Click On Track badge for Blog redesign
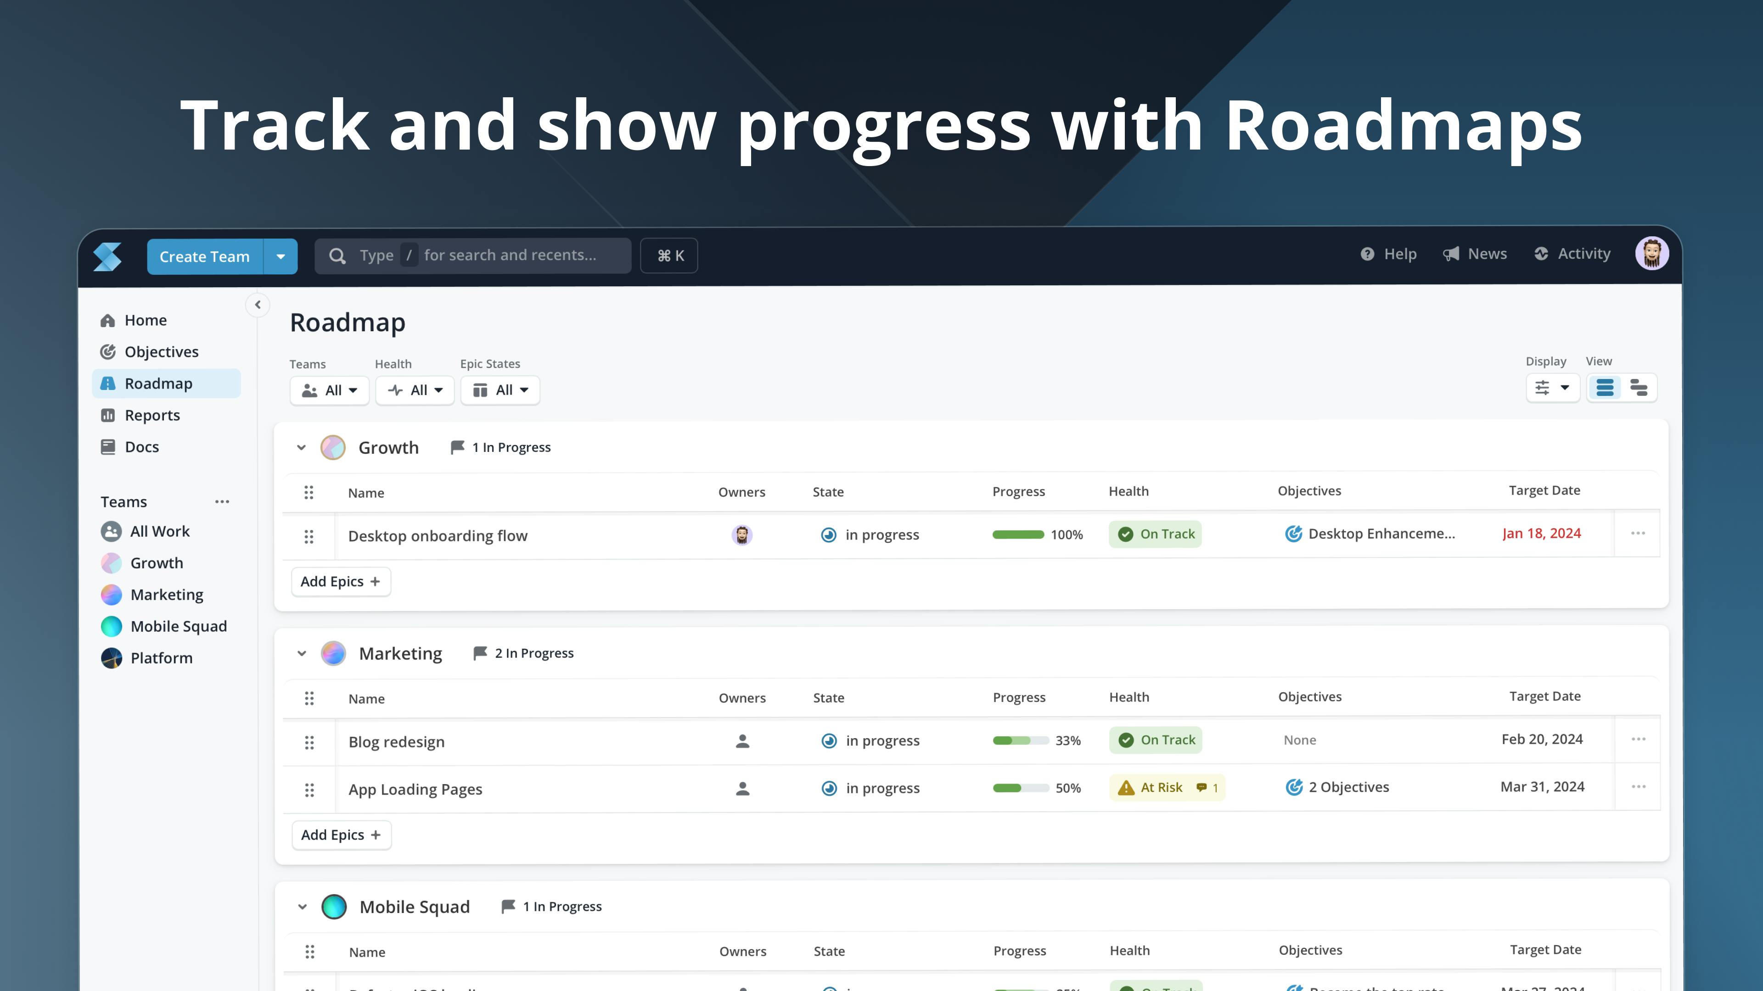The width and height of the screenshot is (1763, 991). [1156, 740]
